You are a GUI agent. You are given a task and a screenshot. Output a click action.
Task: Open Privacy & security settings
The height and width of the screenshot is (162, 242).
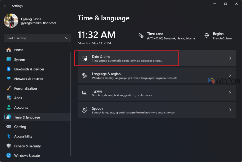[x=37, y=146]
